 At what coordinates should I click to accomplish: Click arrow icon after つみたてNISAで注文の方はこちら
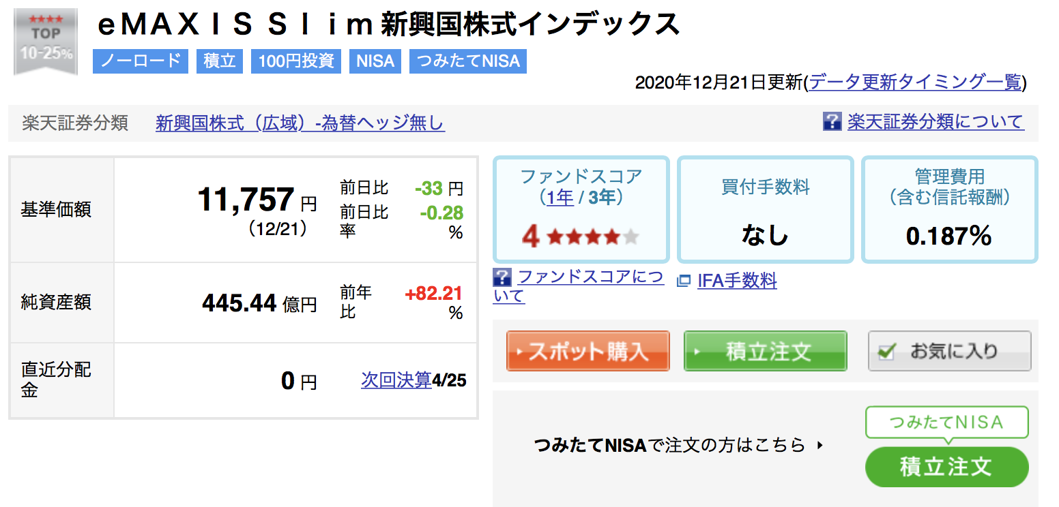pos(820,446)
